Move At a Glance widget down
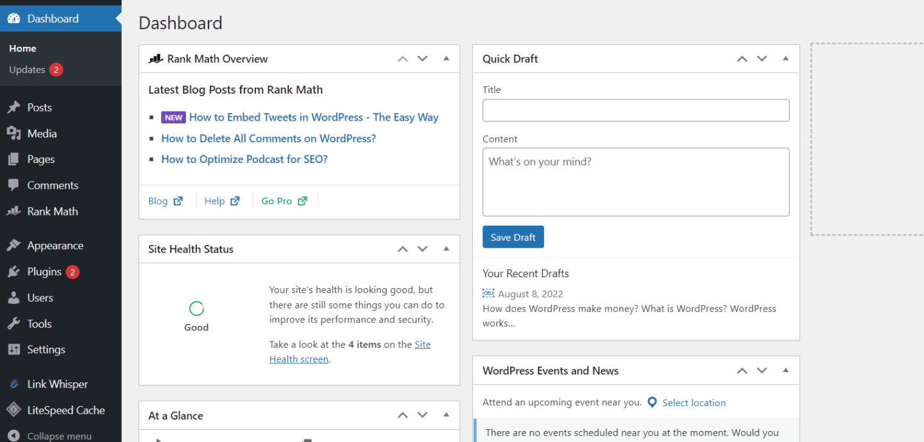This screenshot has width=924, height=442. (x=422, y=415)
